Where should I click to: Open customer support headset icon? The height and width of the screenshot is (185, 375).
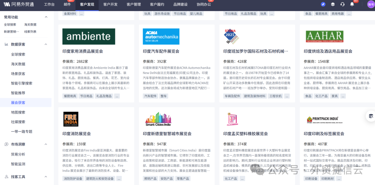[x=342, y=4]
